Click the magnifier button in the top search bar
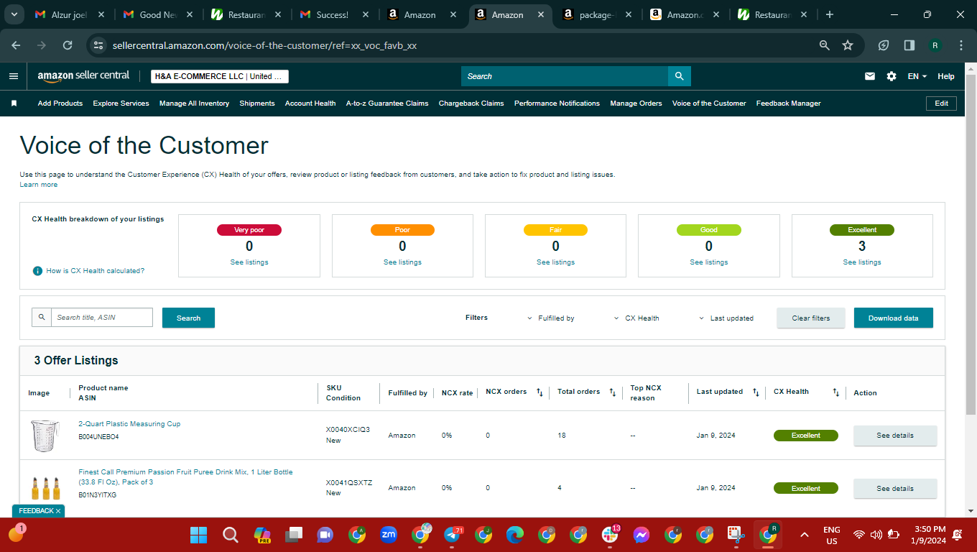The height and width of the screenshot is (552, 977). point(679,76)
